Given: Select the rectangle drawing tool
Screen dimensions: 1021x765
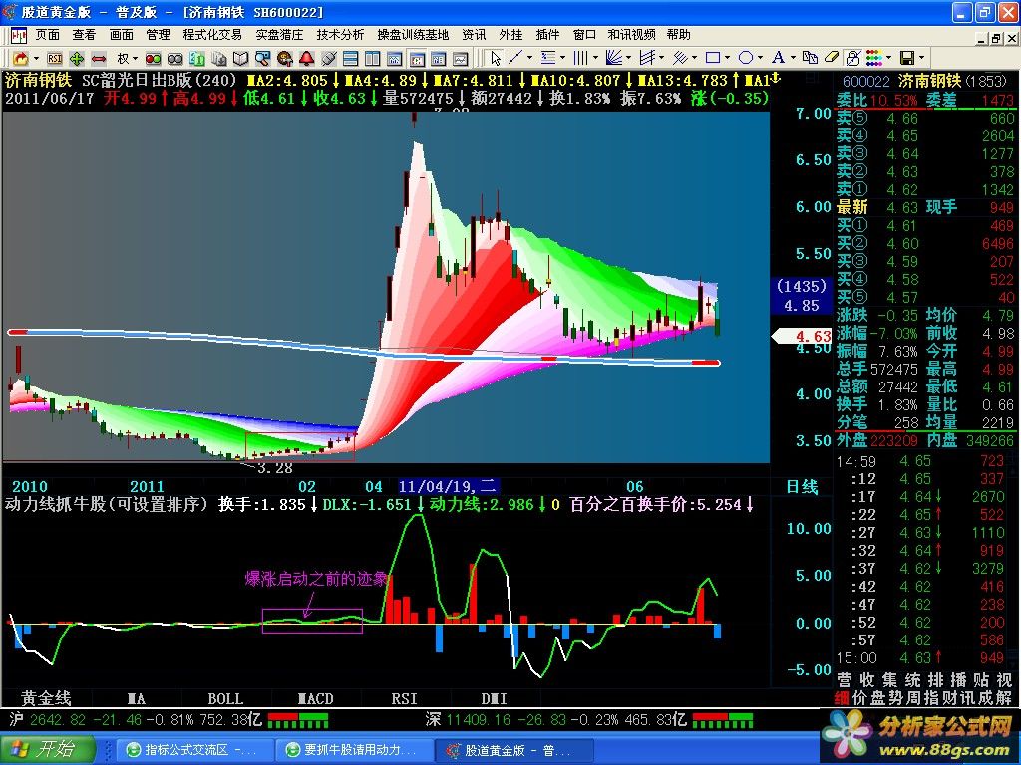Looking at the screenshot, I should [713, 58].
